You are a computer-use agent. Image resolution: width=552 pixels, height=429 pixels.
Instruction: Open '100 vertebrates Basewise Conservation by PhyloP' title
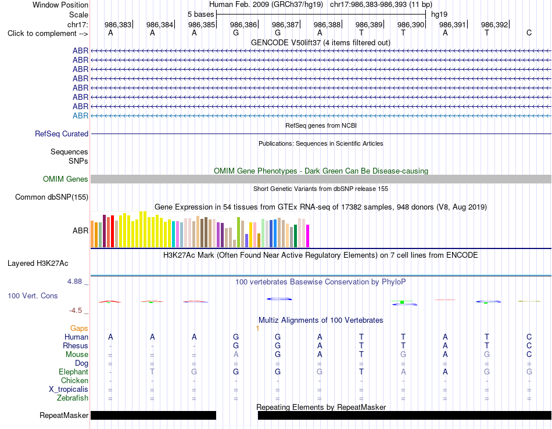pos(321,282)
